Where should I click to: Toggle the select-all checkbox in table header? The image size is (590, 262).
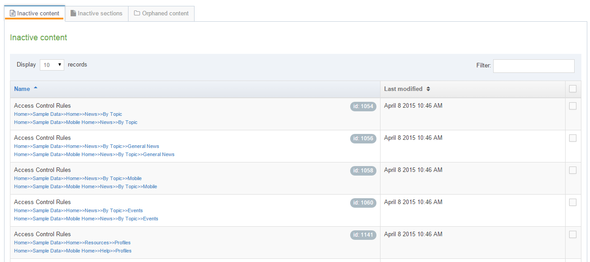[573, 89]
